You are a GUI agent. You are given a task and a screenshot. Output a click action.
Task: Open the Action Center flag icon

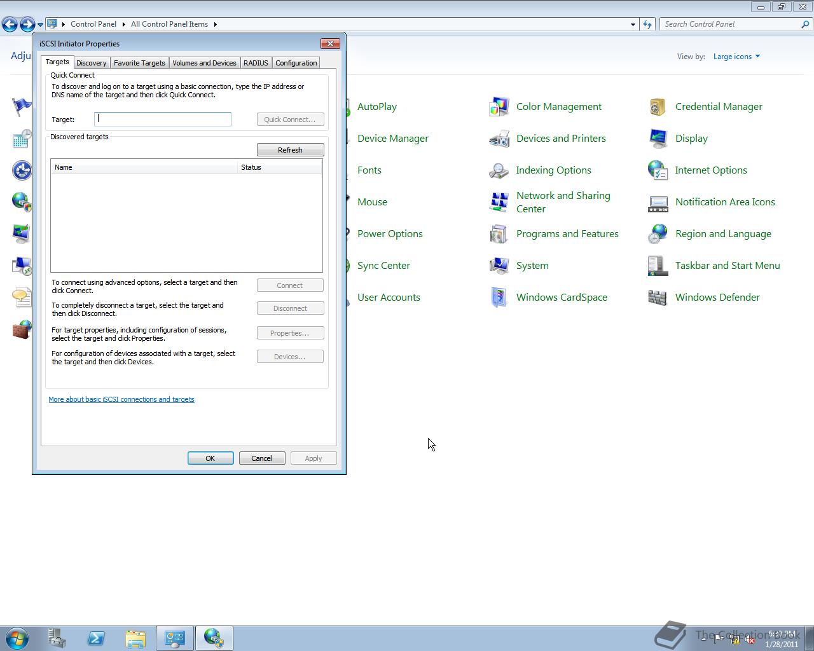[x=22, y=107]
